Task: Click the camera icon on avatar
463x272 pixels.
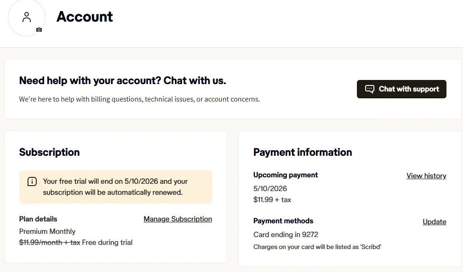Action: pyautogui.click(x=39, y=30)
